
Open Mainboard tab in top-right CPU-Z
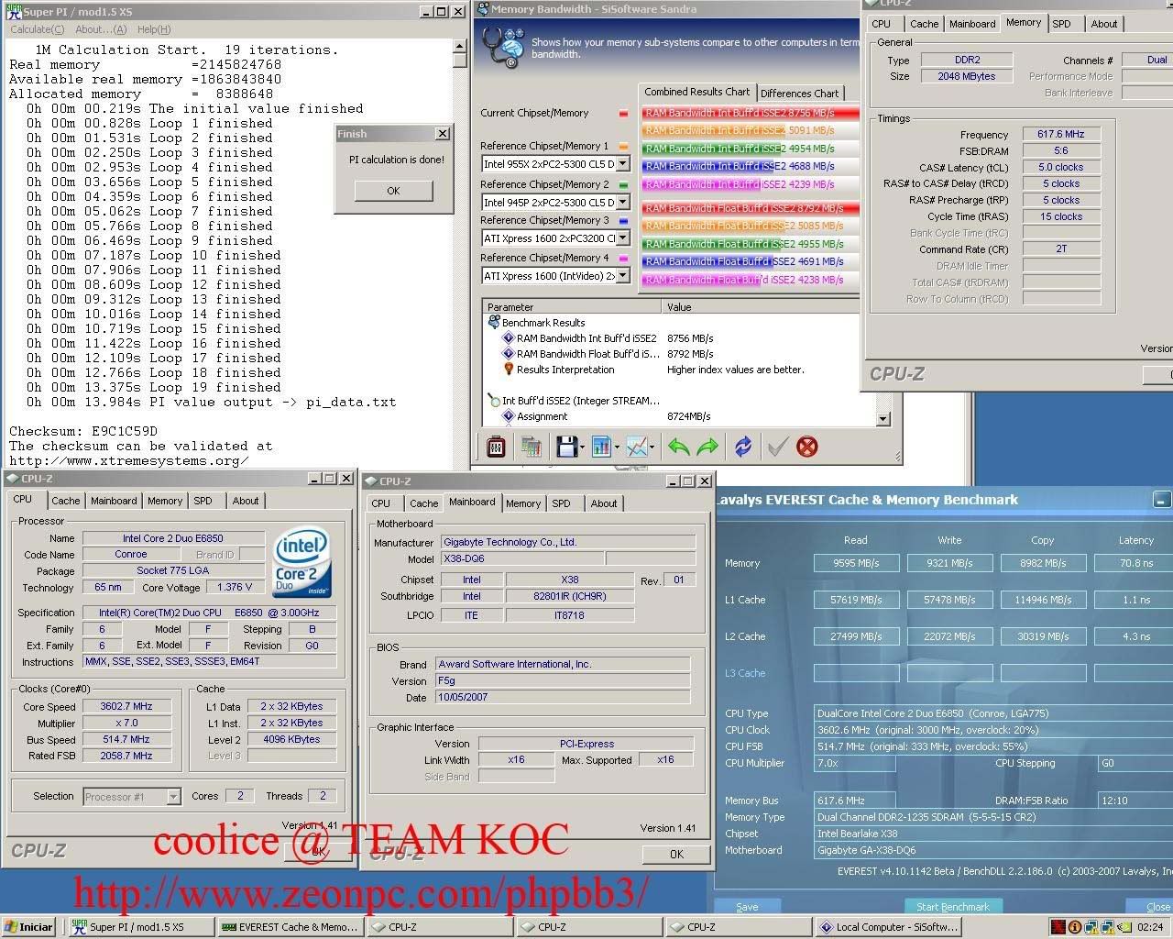972,24
